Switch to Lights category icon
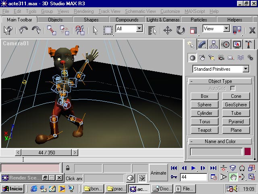258x194 pixels. point(212,58)
